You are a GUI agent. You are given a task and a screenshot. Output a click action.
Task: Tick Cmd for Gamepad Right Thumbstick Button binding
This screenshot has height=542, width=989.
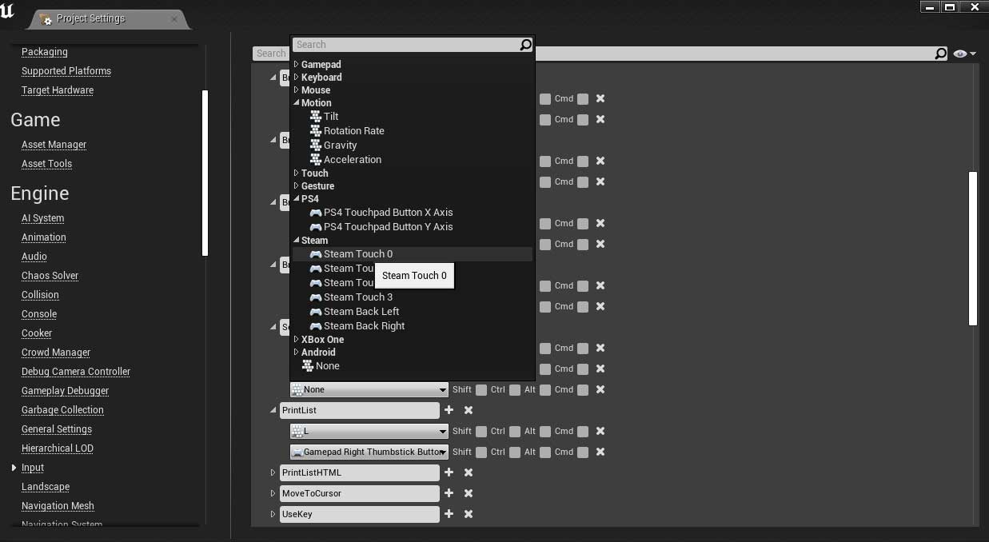coord(583,452)
